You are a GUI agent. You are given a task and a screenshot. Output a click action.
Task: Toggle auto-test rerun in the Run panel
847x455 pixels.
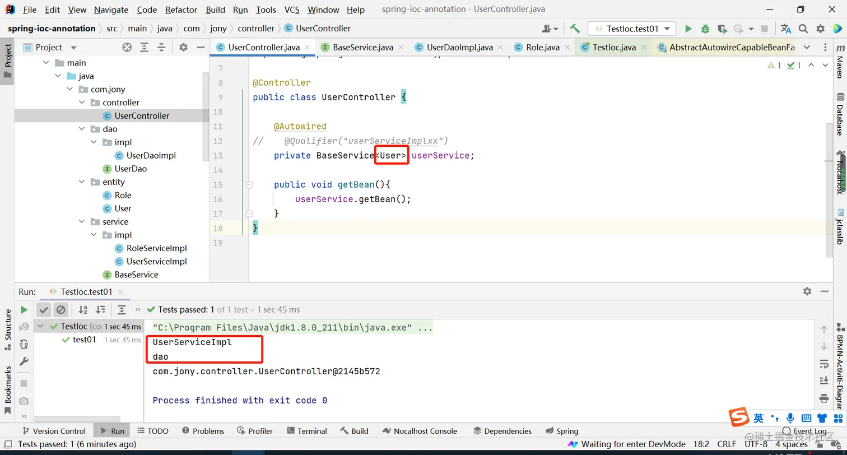coord(24,344)
